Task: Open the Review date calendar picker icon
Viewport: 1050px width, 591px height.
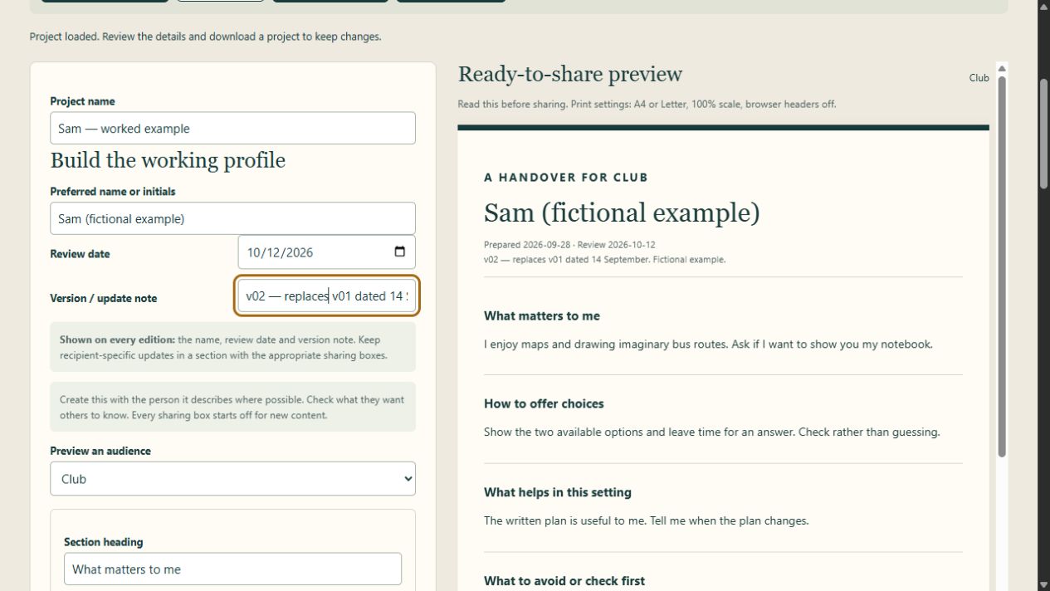Action: click(399, 252)
